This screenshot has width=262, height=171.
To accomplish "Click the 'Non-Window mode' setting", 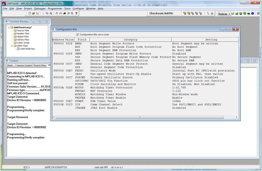I will 185,94.
